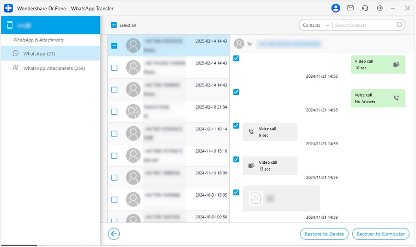Check the contact dated 2024-12-11 18:14
Screen dimensions: 416x247
point(114,134)
